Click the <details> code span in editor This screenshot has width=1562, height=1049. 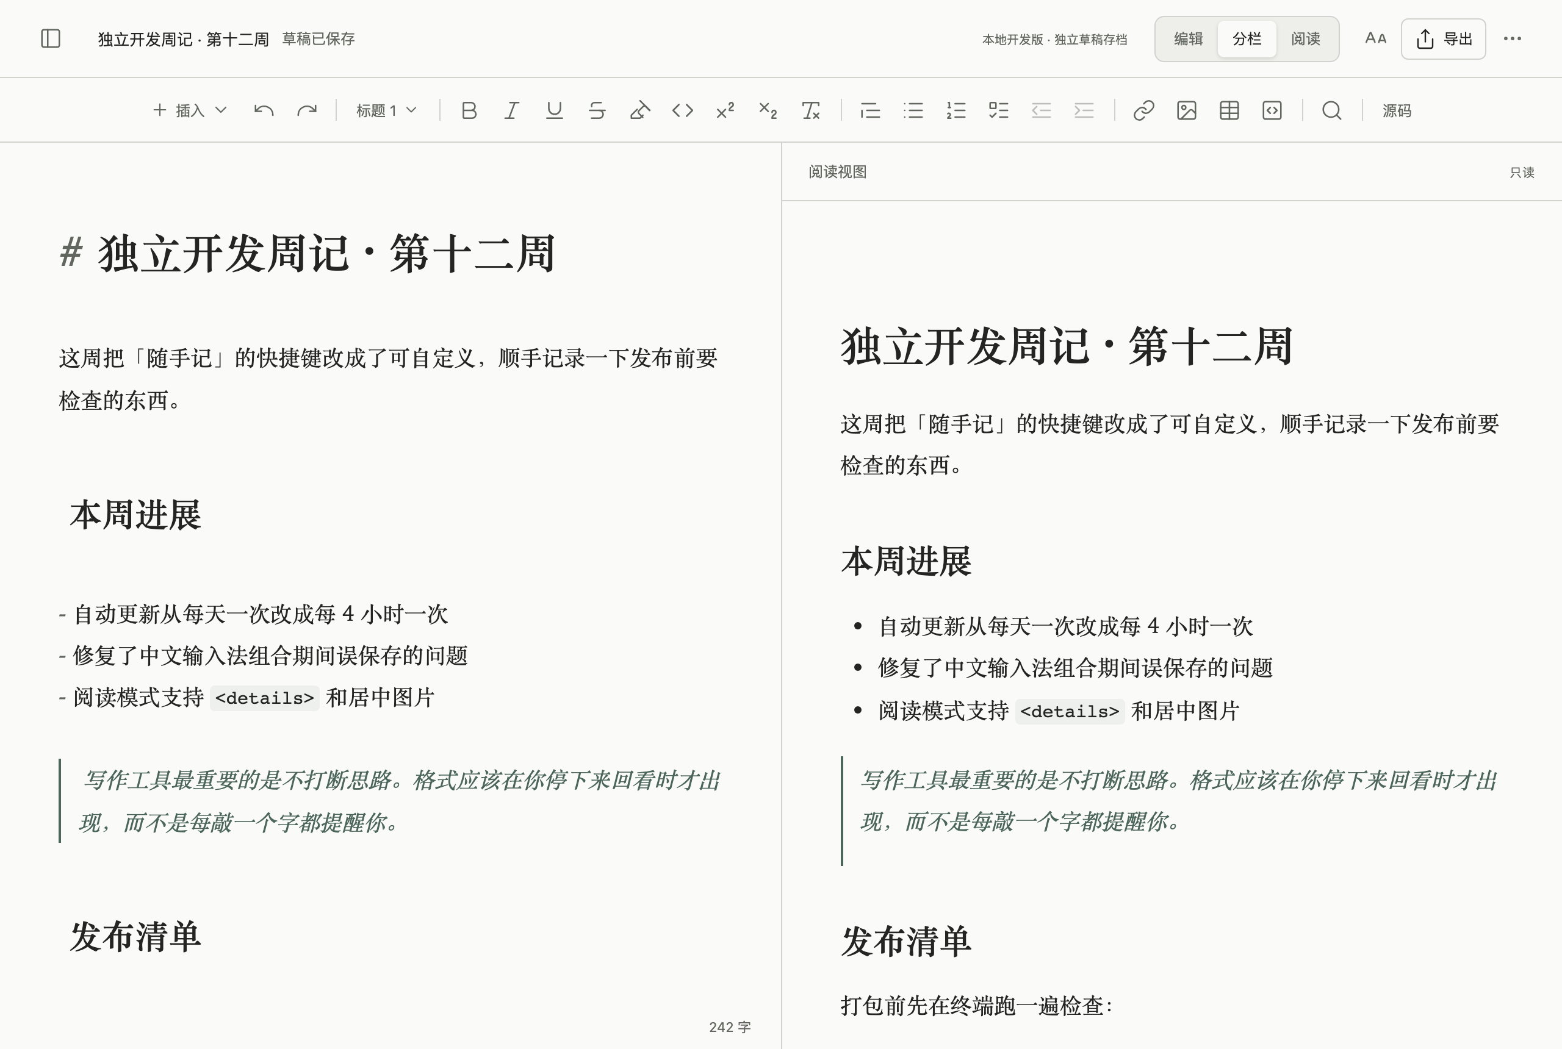pos(264,698)
